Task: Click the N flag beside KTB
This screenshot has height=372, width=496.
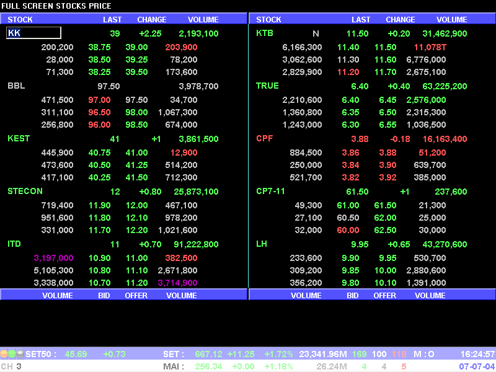Action: pos(316,33)
